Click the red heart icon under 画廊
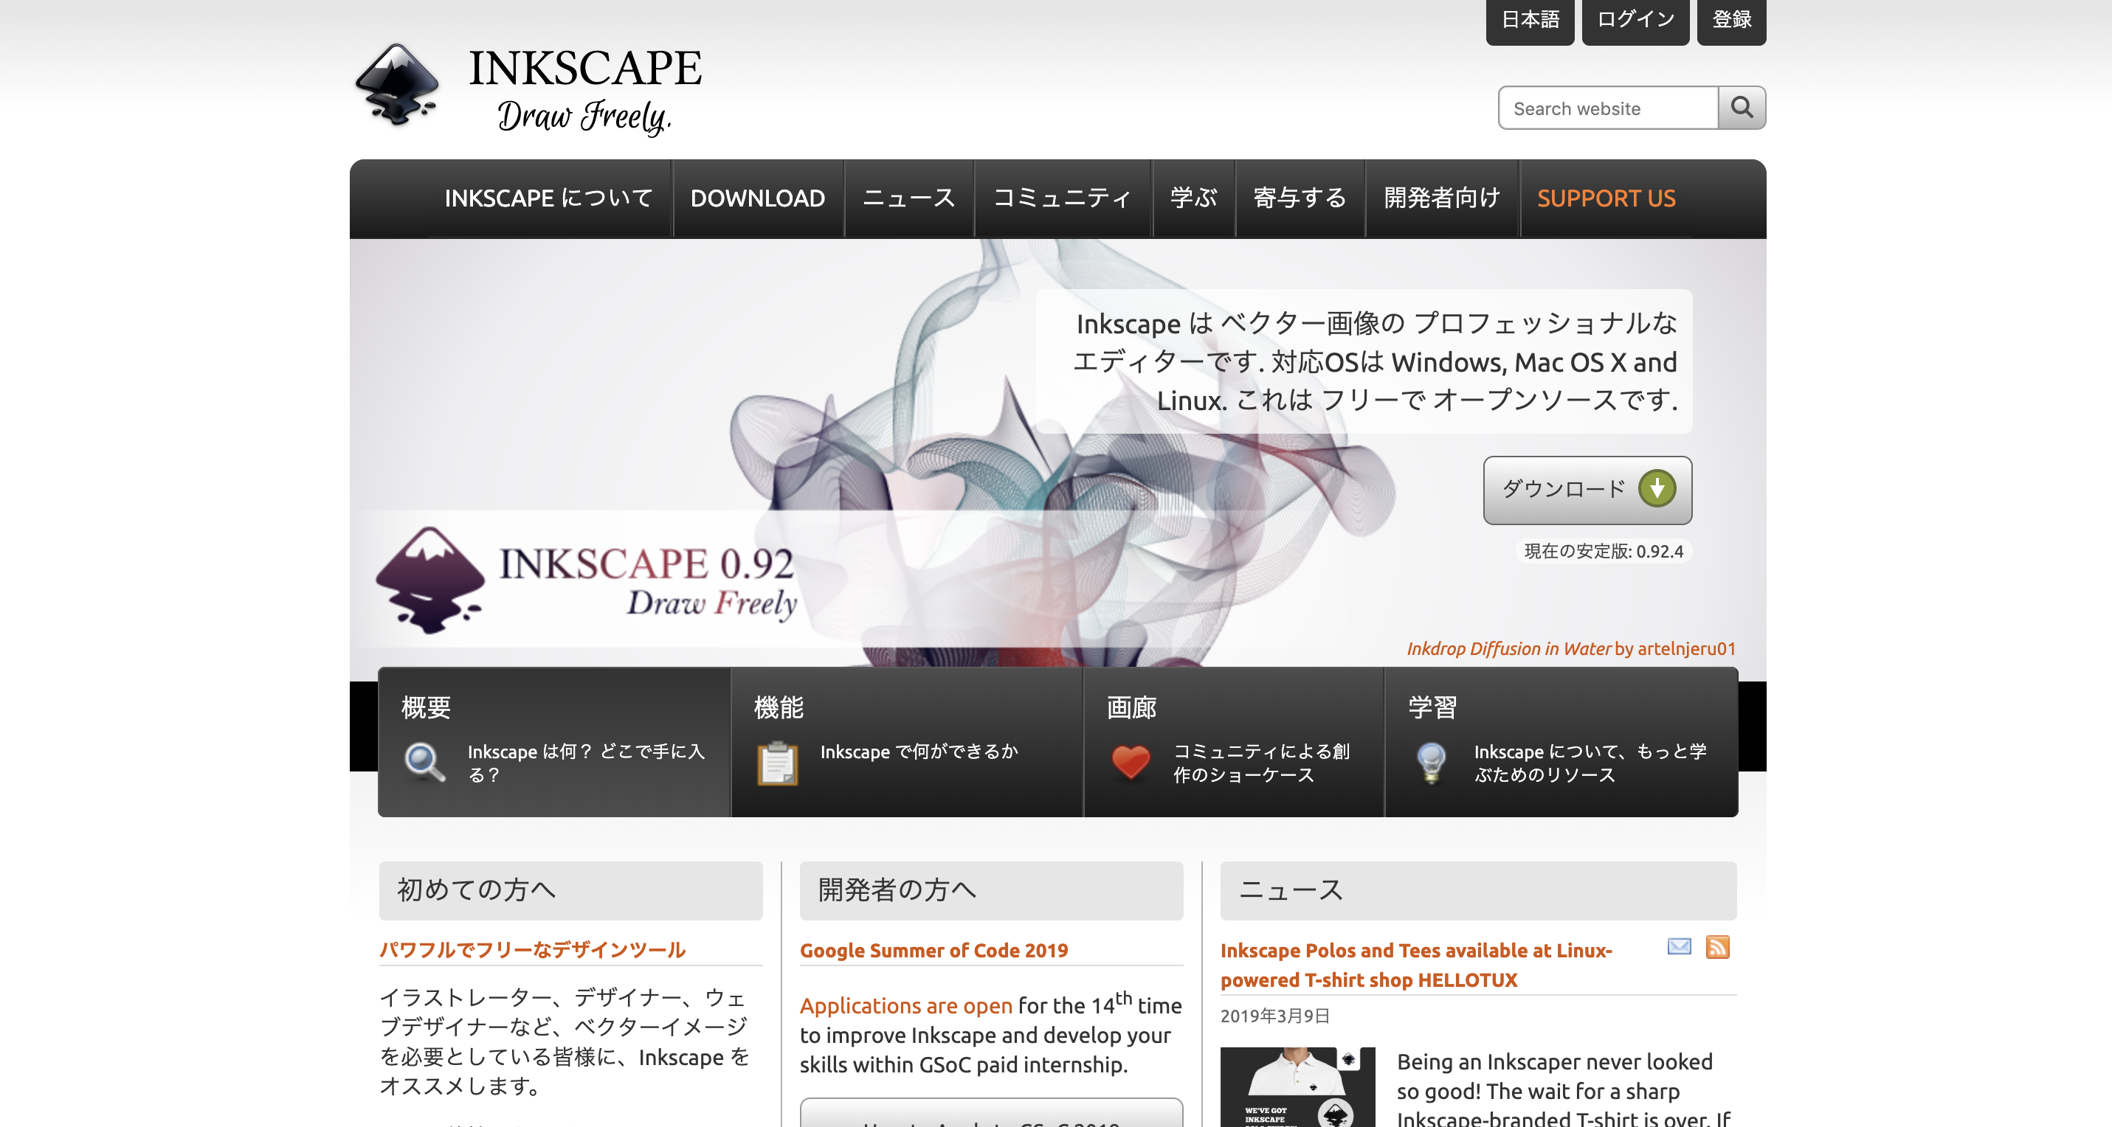Image resolution: width=2112 pixels, height=1127 pixels. pos(1131,762)
